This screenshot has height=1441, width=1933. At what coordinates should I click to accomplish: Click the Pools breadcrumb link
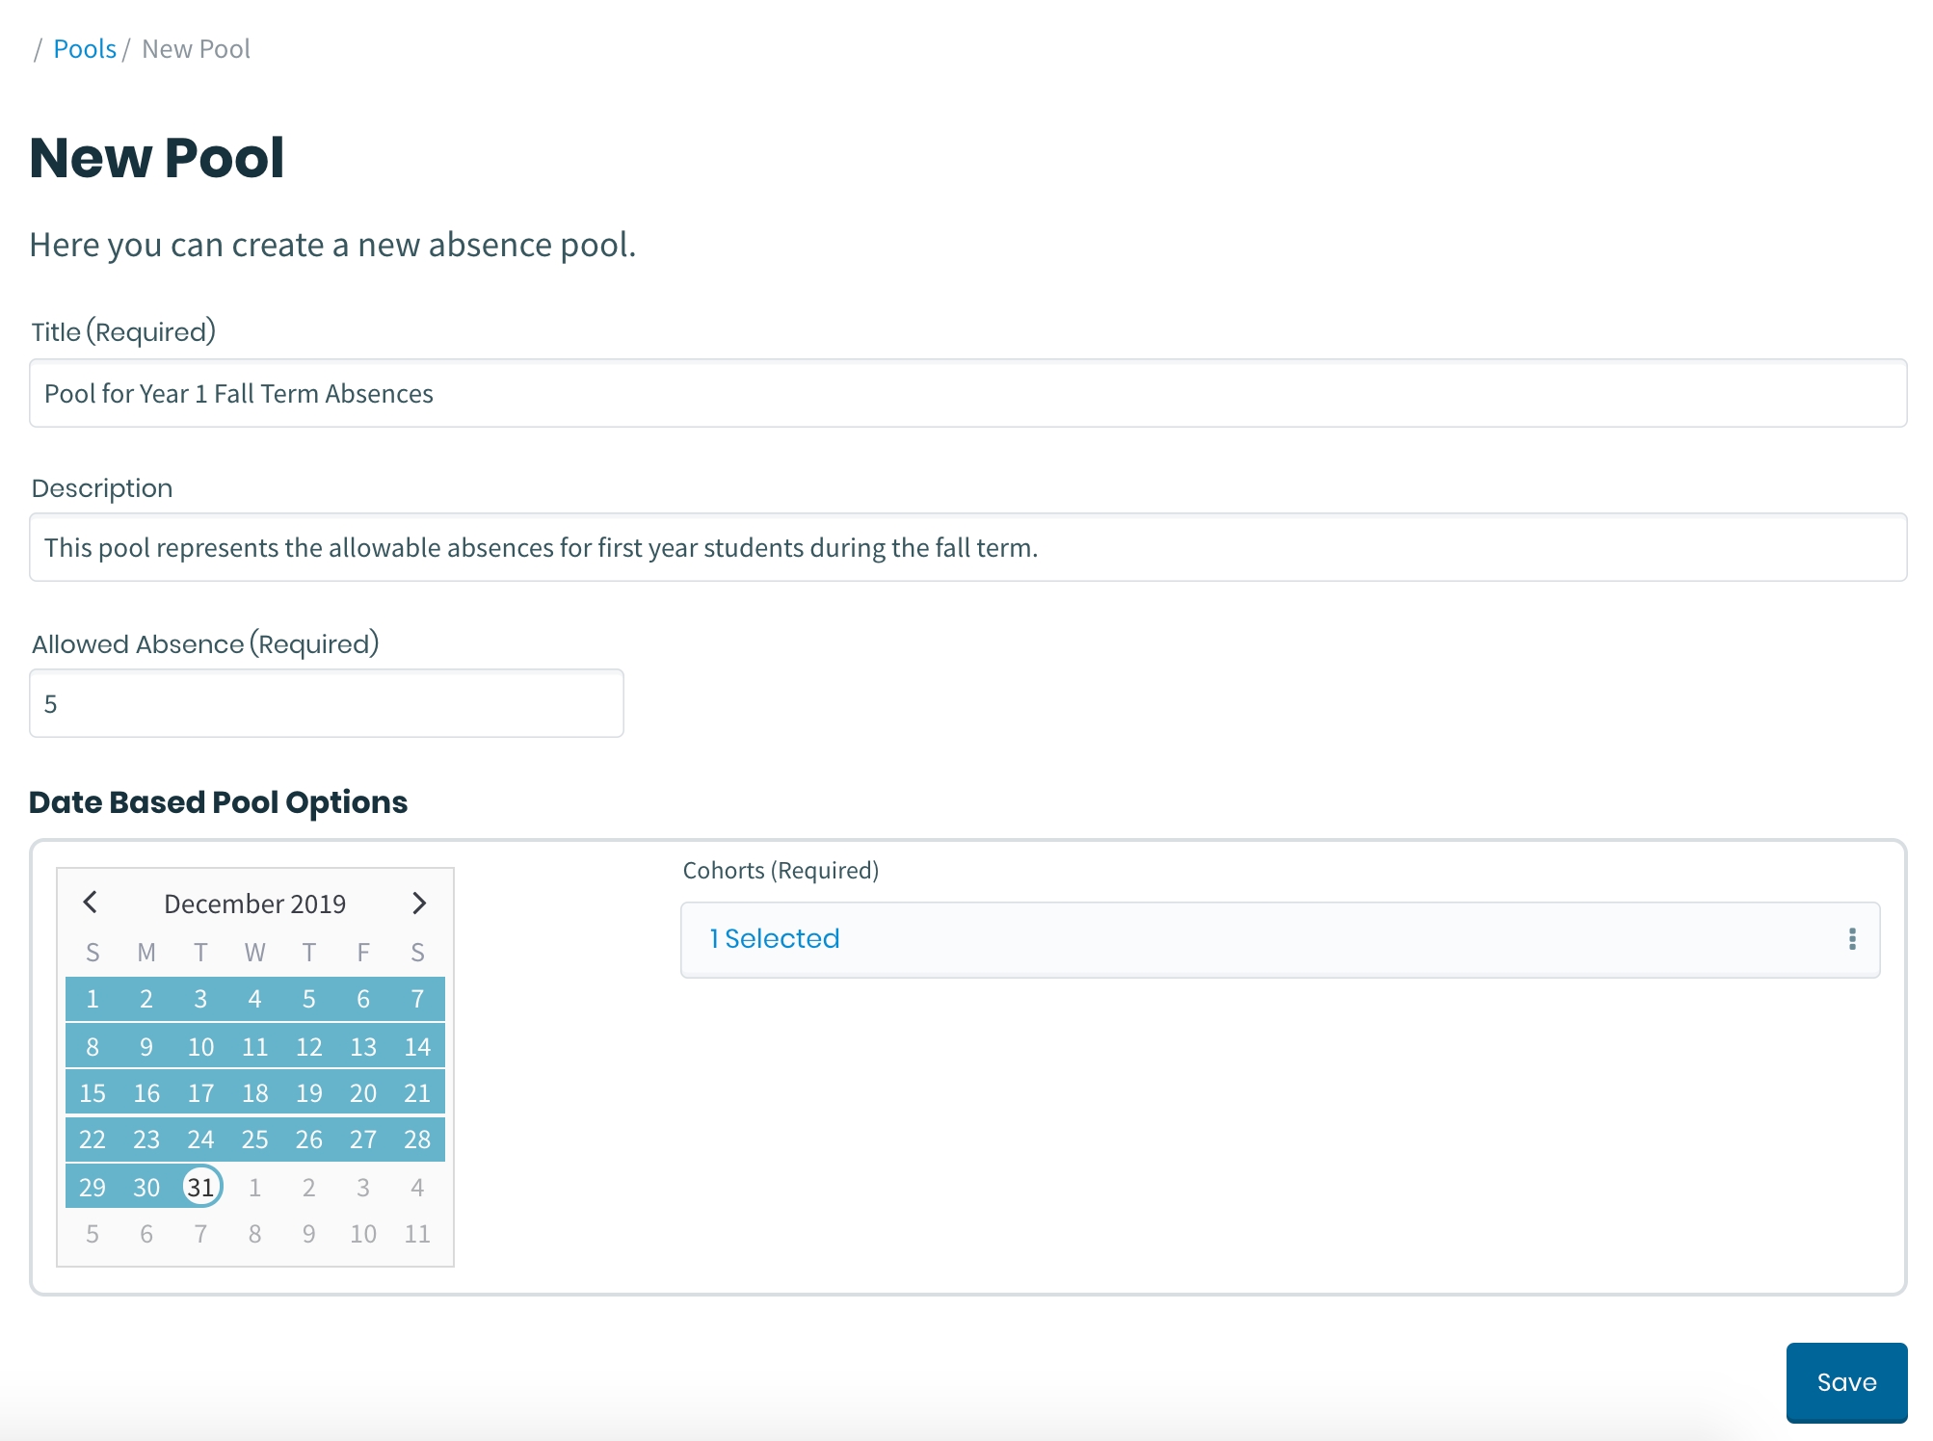pos(85,49)
